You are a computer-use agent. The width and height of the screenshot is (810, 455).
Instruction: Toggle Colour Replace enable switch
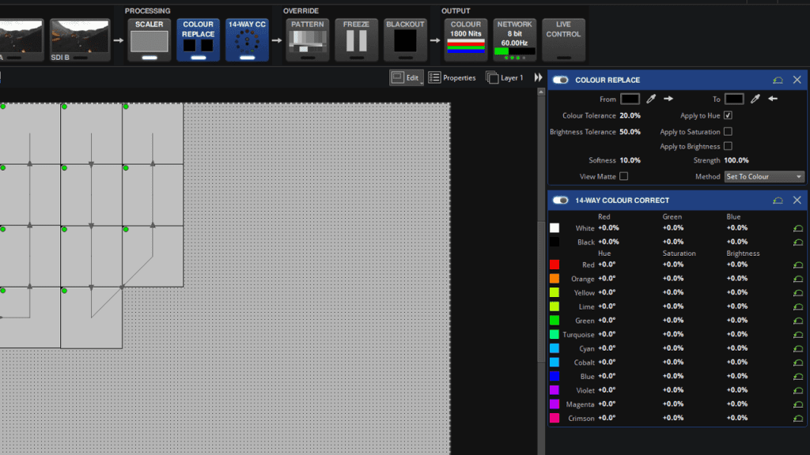point(561,80)
